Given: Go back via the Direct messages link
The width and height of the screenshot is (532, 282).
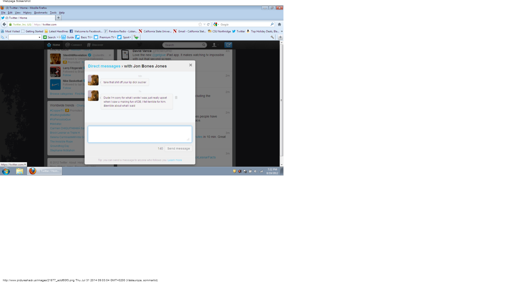Looking at the screenshot, I should 104,66.
